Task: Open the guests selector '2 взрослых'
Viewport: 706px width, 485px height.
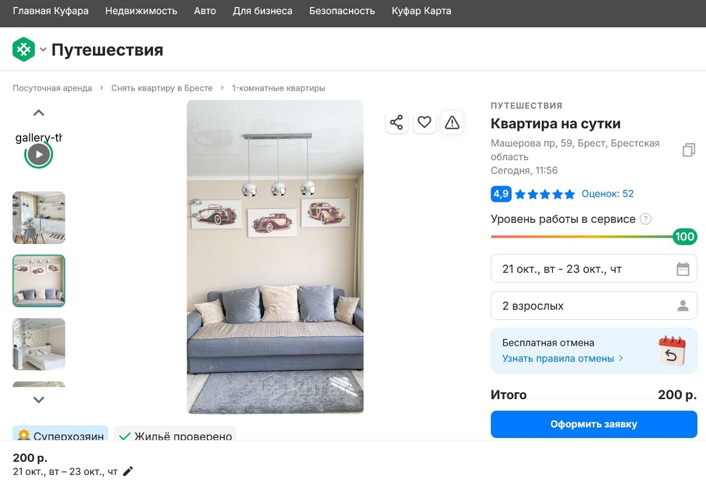Action: point(594,306)
